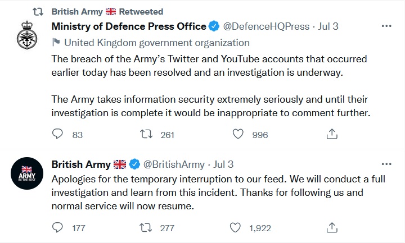Screen dimensions: 405x243
Task: Open Ministry of Defence Press Office profile name
Action: tap(128, 26)
